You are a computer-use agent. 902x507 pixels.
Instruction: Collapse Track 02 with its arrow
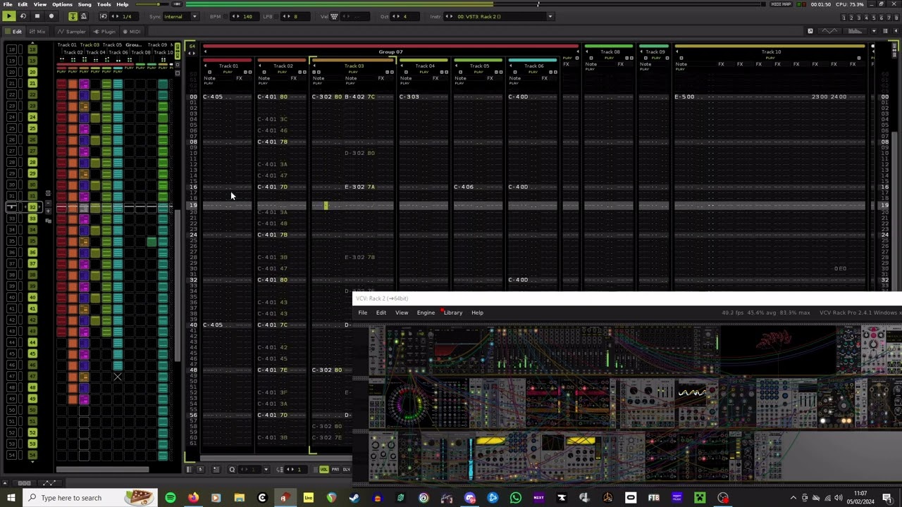260,66
